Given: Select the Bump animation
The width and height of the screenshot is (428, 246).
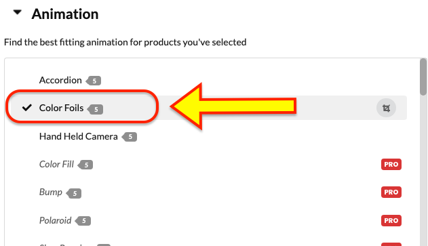Looking at the screenshot, I should click(x=51, y=192).
